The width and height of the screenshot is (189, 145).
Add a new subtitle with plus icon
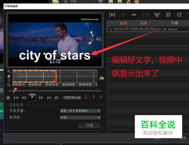click(x=123, y=15)
